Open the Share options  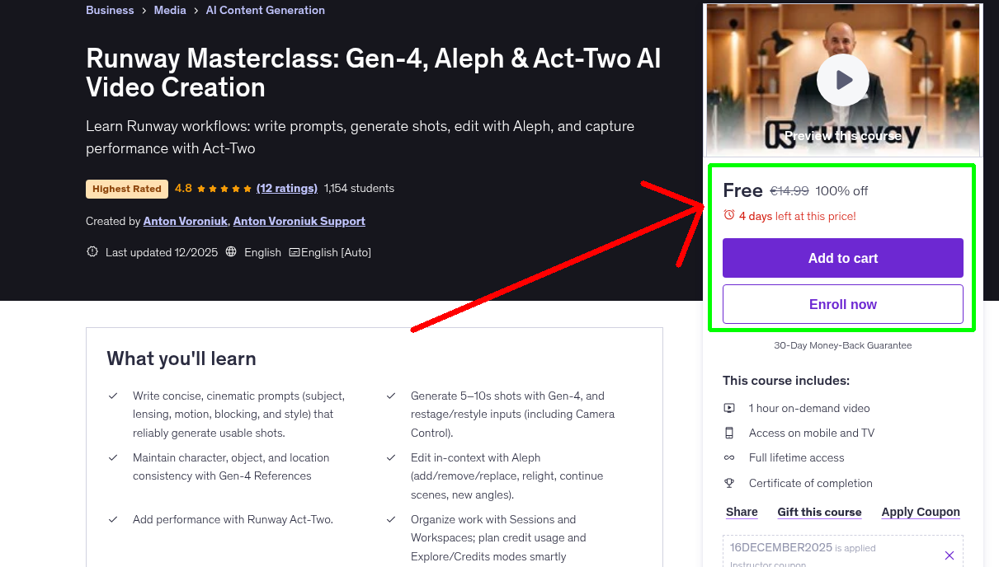click(740, 512)
